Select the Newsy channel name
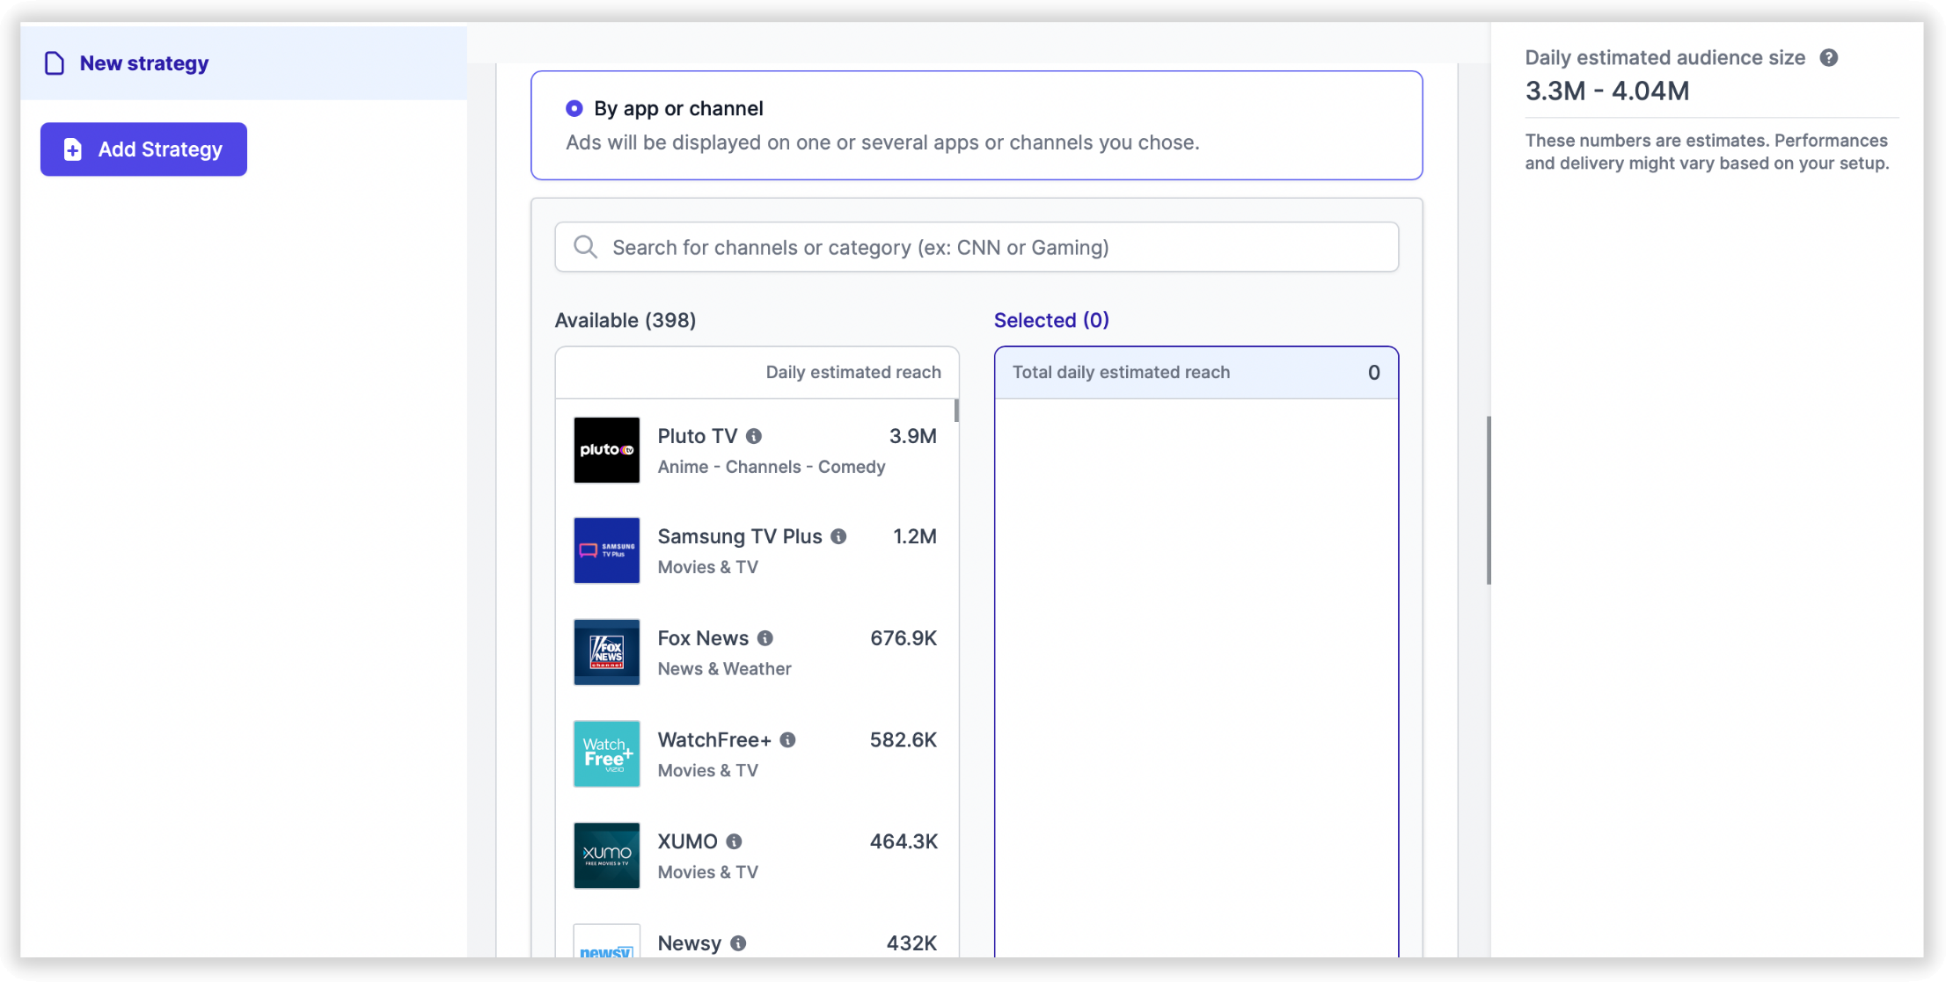 tap(690, 943)
